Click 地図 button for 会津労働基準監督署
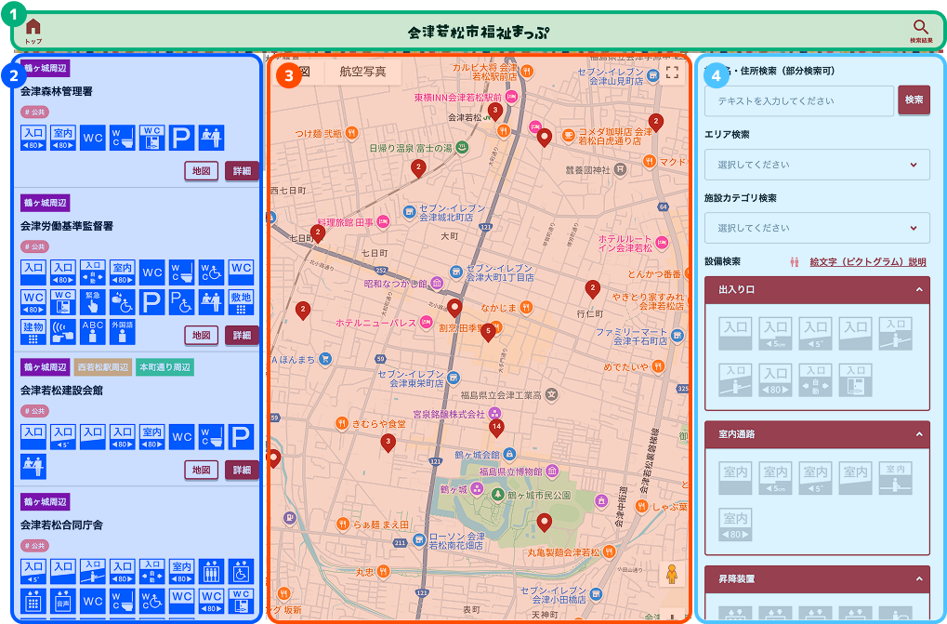 201,336
